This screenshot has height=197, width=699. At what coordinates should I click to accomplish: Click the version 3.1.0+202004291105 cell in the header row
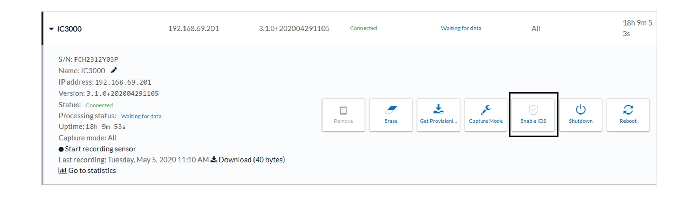[294, 29]
